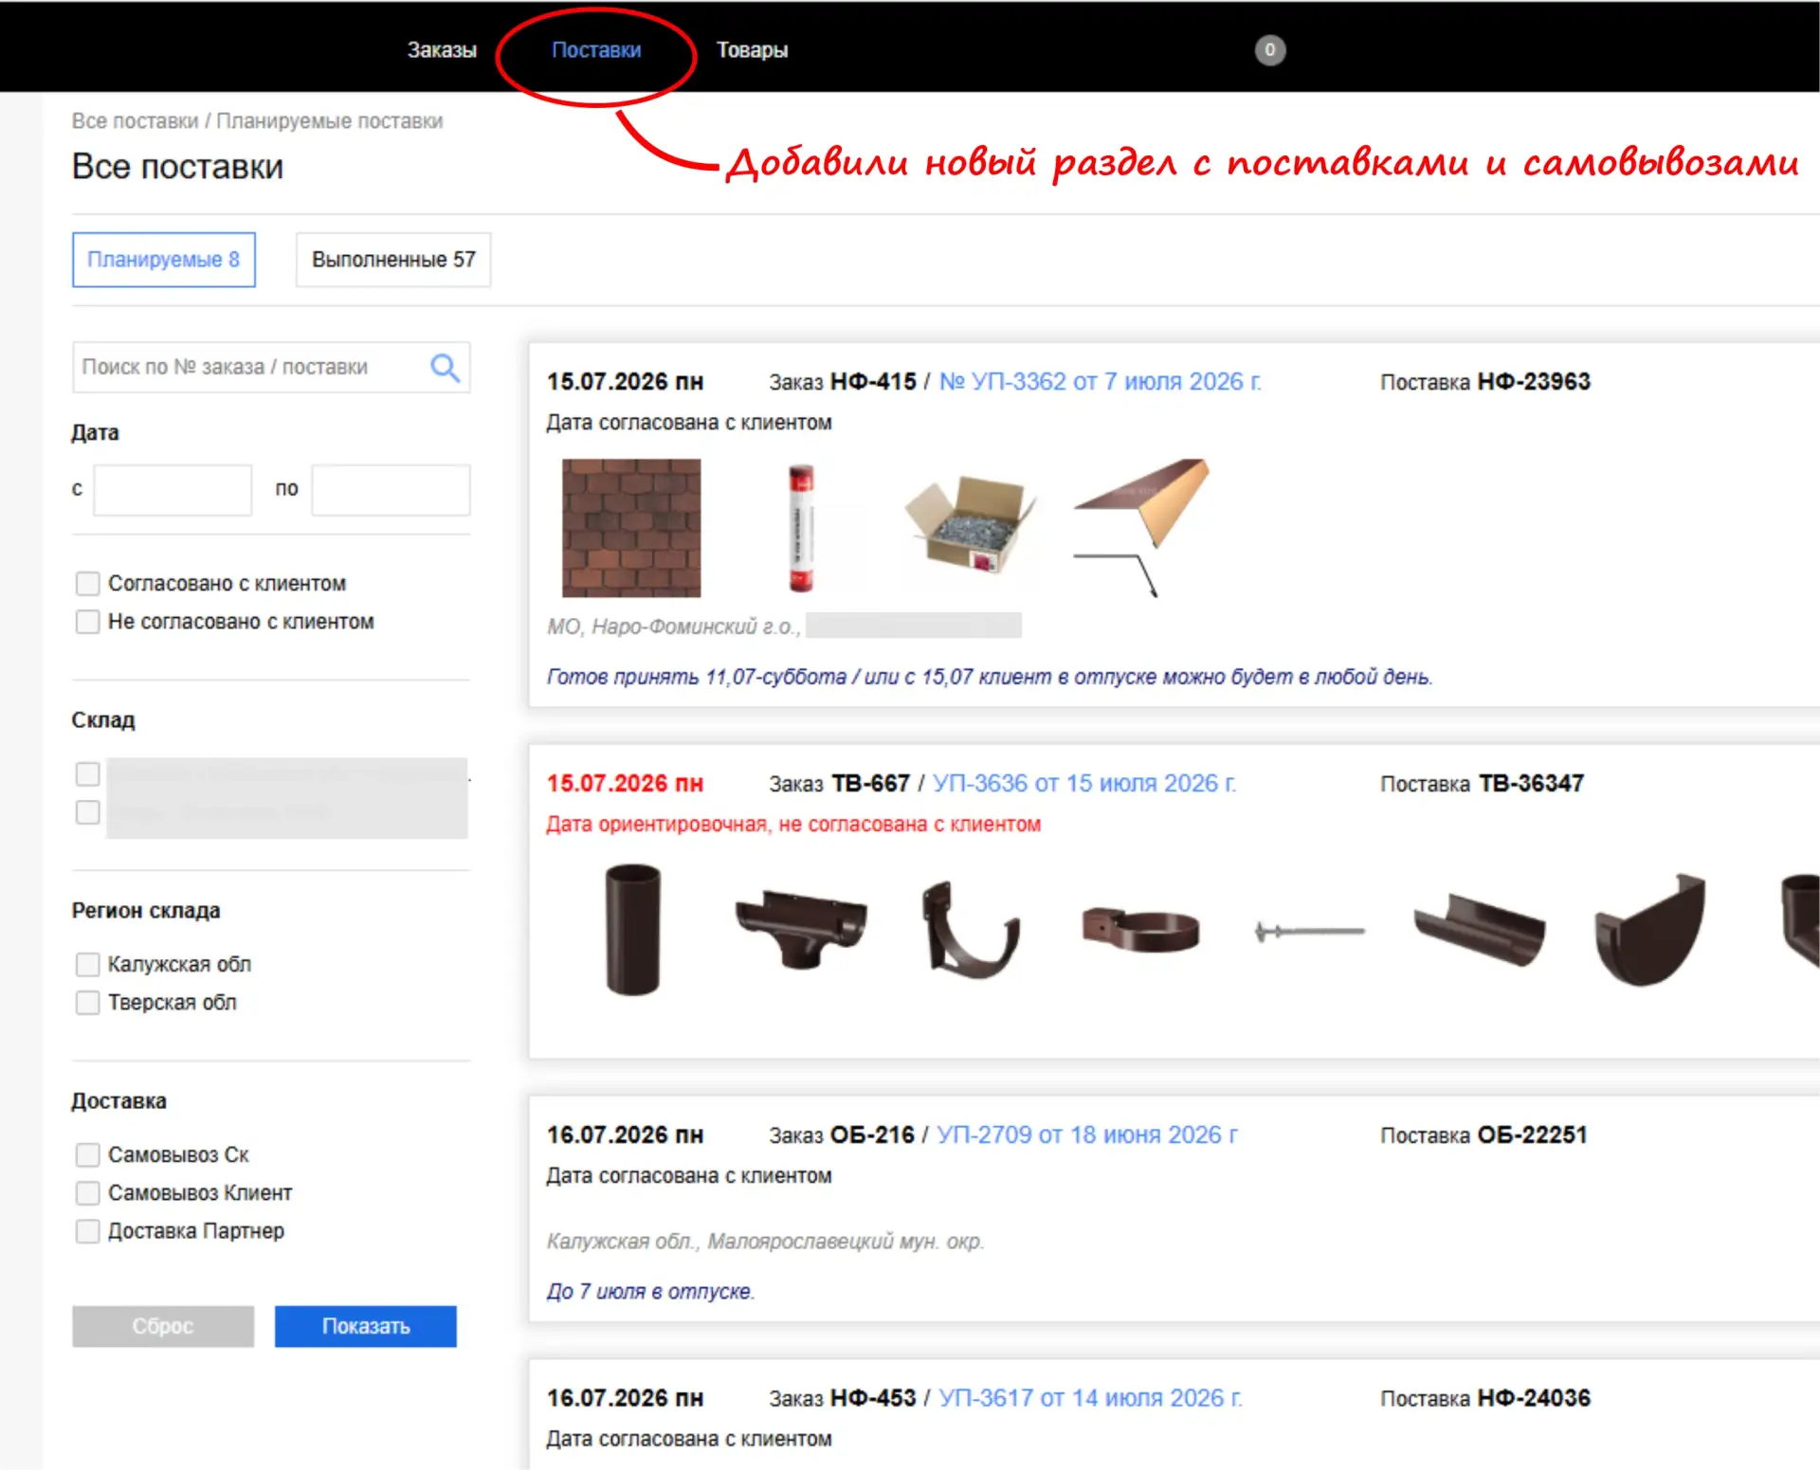Open 'Заказы' in top navigation

[x=442, y=50]
